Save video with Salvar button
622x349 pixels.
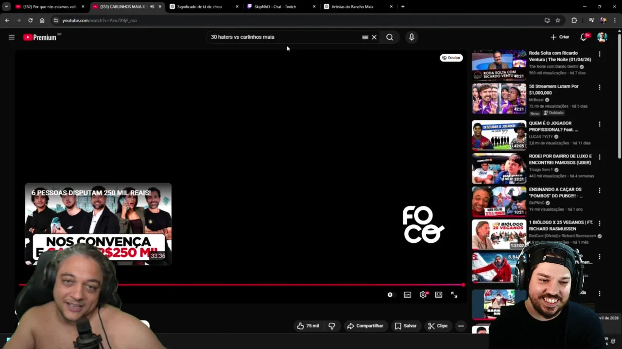pyautogui.click(x=406, y=326)
